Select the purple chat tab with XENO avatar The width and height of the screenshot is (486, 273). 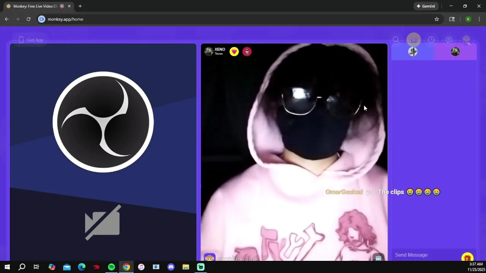tap(455, 52)
